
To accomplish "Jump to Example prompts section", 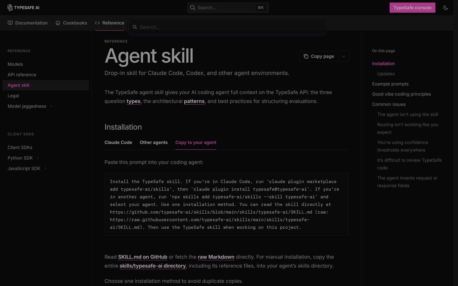I will click(390, 84).
